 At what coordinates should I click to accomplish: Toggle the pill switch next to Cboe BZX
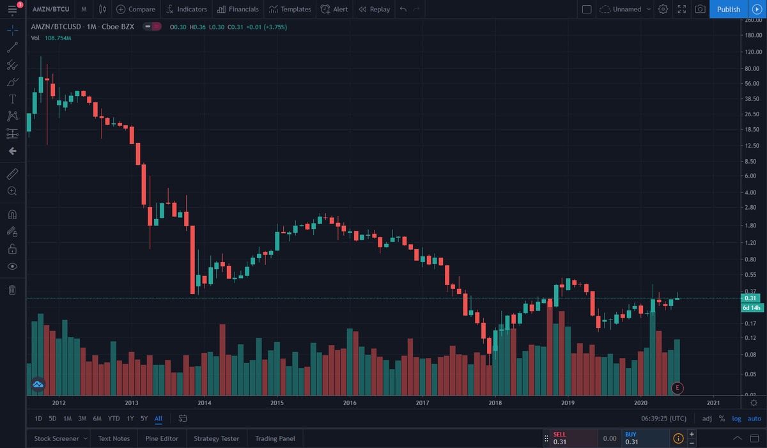152,27
